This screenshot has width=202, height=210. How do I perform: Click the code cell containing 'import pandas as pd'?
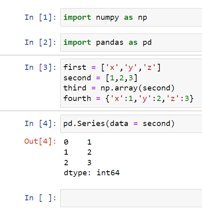point(131,42)
